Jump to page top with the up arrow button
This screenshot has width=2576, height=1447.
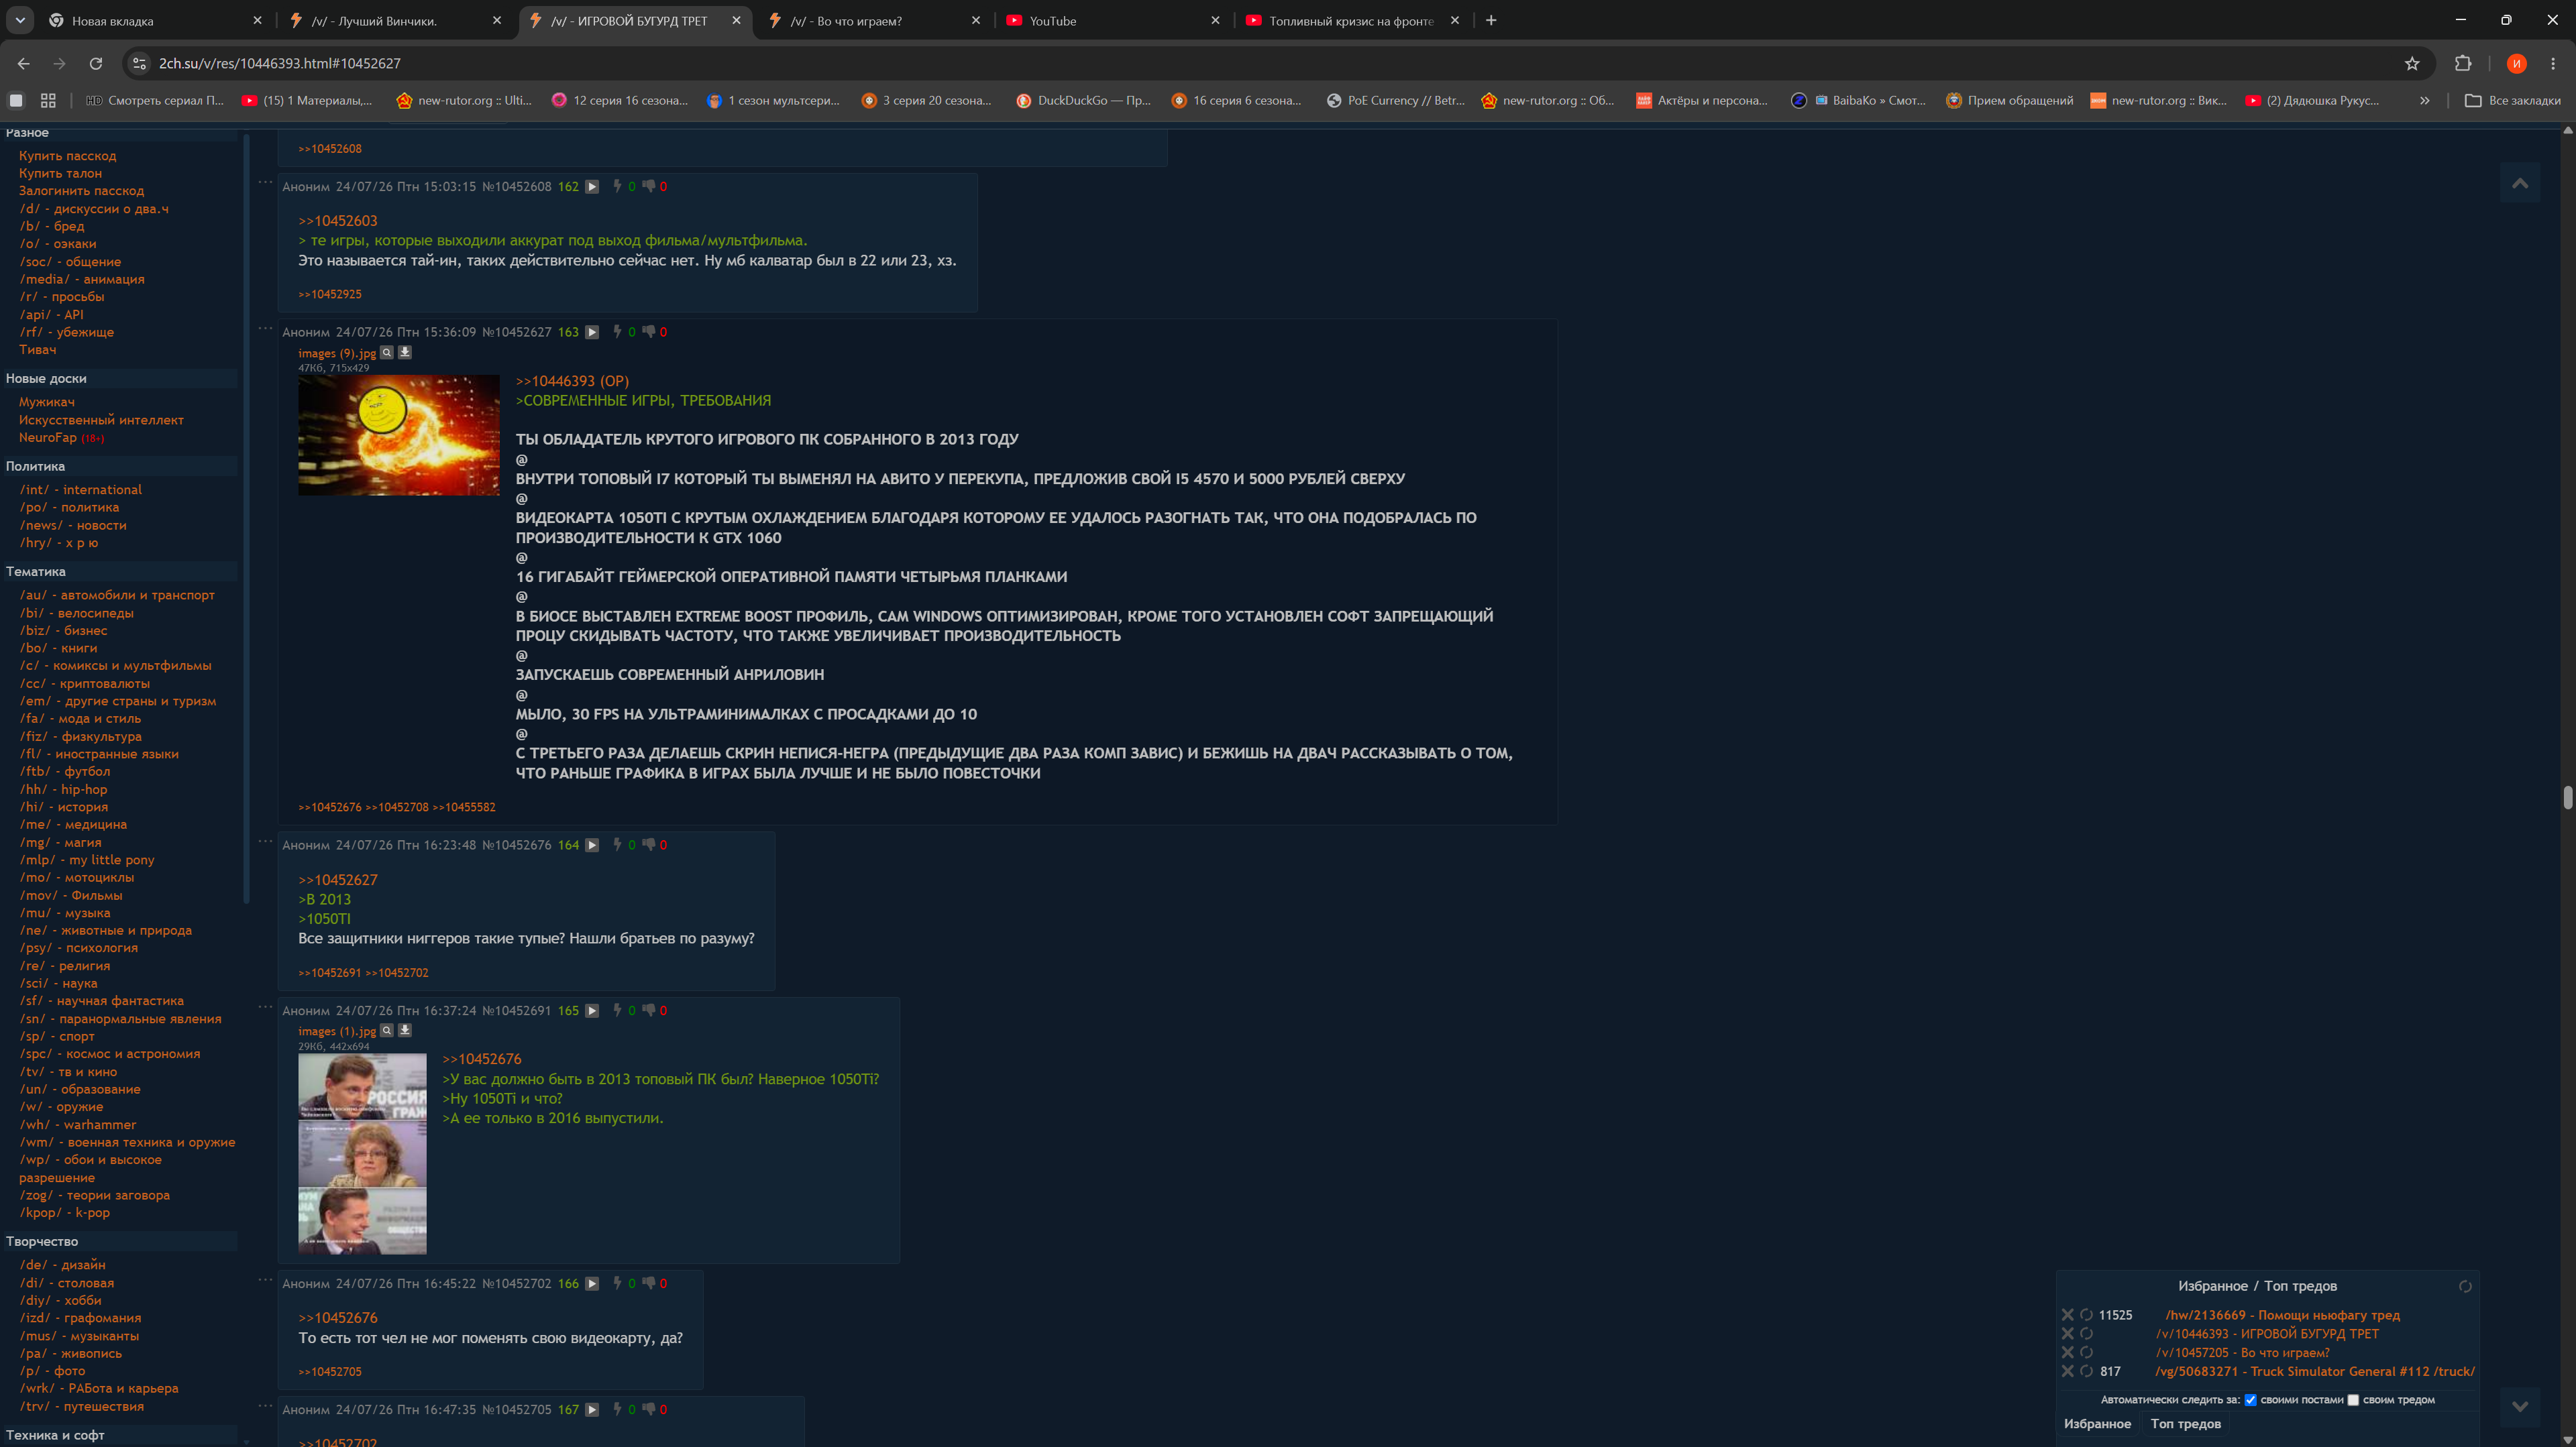tap(2520, 183)
